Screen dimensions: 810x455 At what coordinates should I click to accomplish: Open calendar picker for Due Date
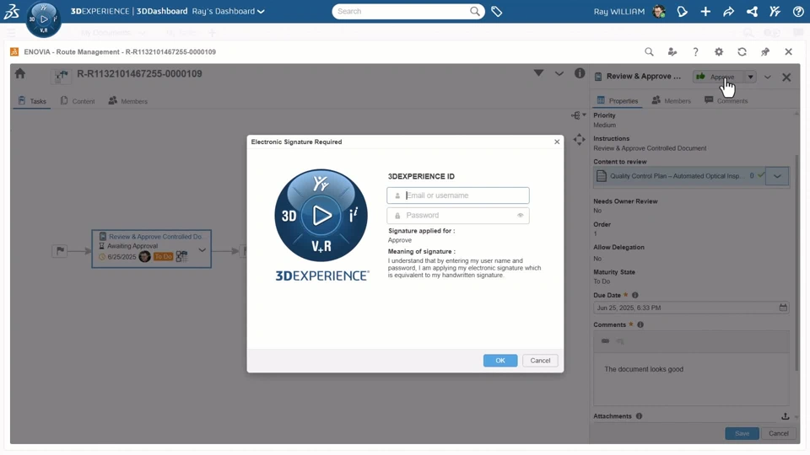783,308
